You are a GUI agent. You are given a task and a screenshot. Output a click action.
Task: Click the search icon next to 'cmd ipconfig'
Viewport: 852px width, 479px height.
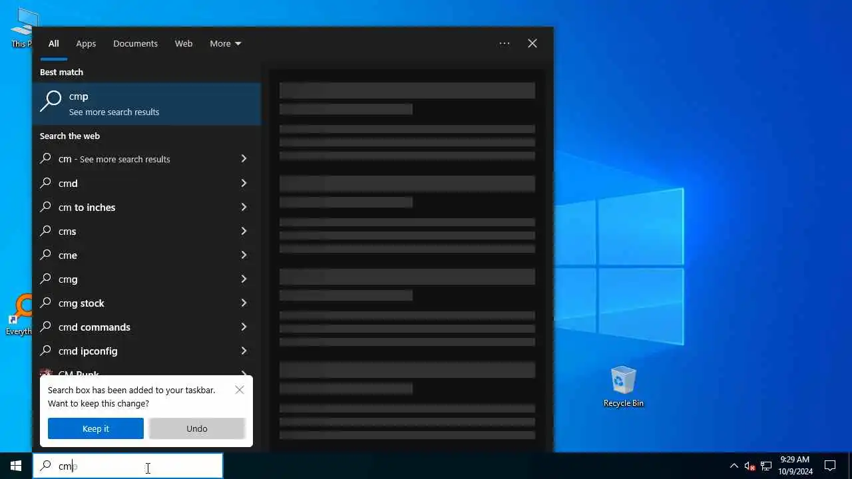45,351
